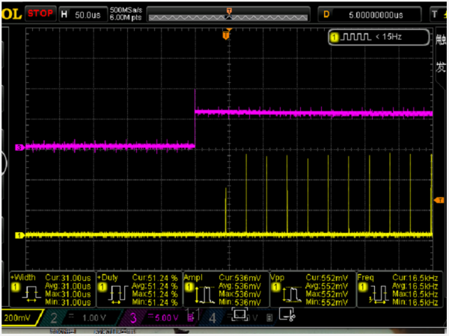Click the red STOP run status indicator
Image resolution: width=449 pixels, height=336 pixels.
pyautogui.click(x=39, y=13)
